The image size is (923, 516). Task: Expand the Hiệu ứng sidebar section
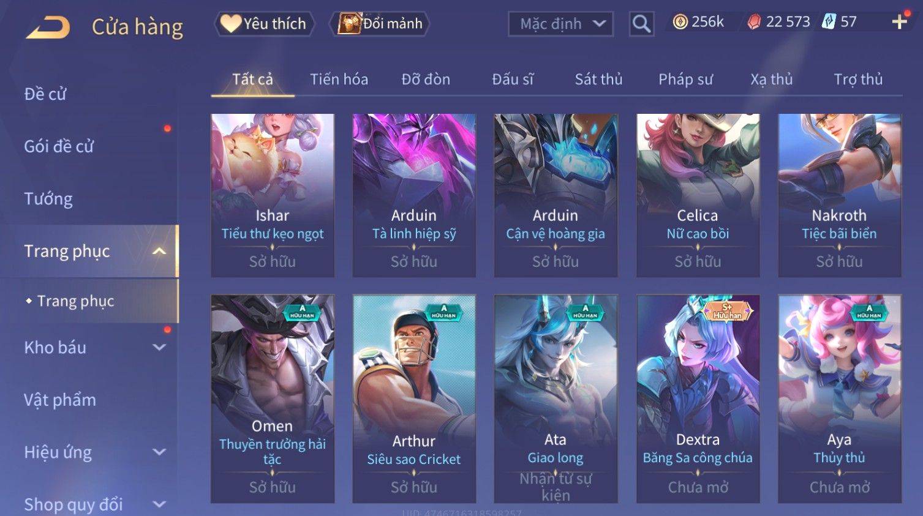coord(159,452)
